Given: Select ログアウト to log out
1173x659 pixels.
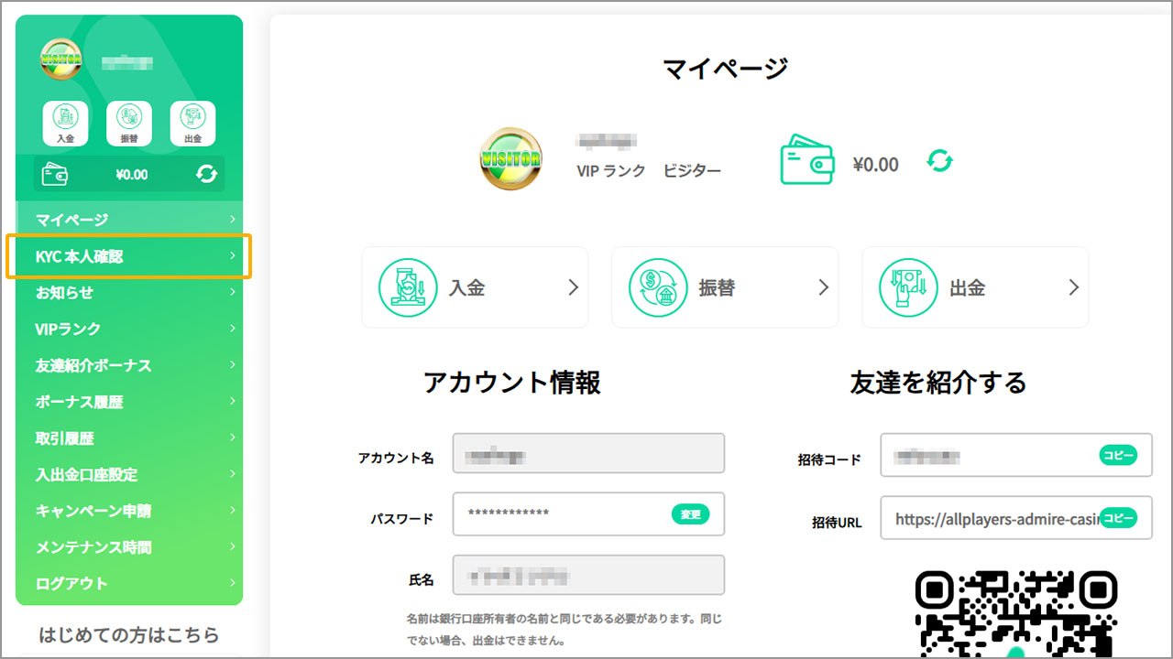Looking at the screenshot, I should pos(129,583).
